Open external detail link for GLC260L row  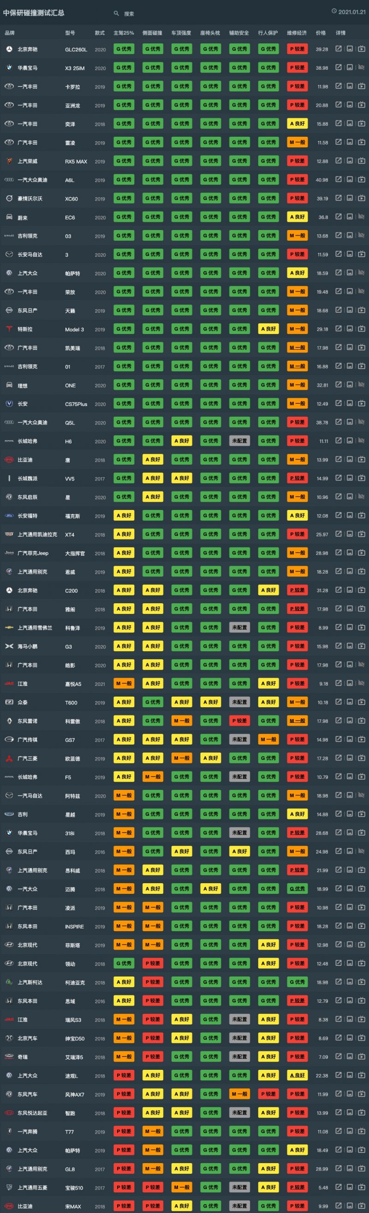coord(339,49)
